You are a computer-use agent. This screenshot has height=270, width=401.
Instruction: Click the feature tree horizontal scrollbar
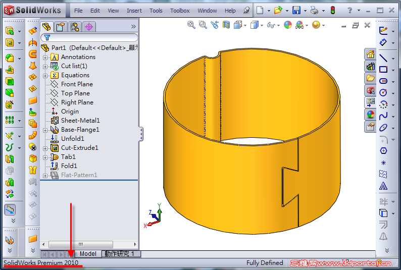coord(81,244)
